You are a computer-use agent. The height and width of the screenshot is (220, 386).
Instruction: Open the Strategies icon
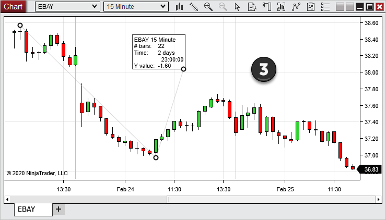click(297, 7)
